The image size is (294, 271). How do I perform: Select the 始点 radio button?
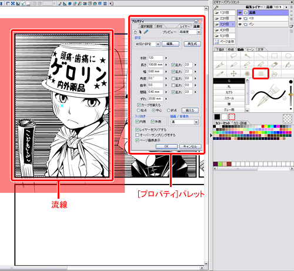click(x=139, y=111)
